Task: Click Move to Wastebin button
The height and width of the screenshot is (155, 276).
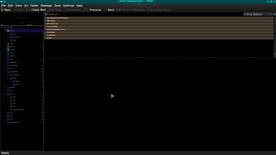Action: click(132, 10)
